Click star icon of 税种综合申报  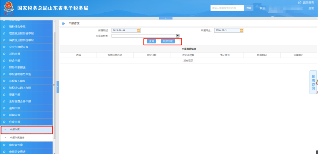click(x=4, y=27)
